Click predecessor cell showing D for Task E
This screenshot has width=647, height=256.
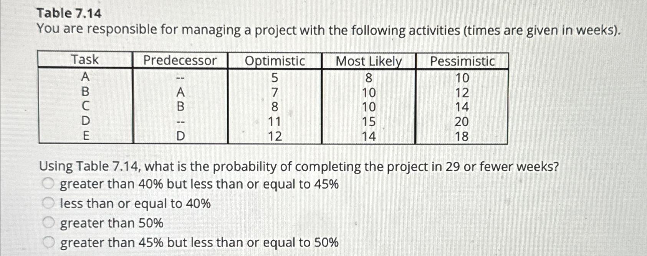pyautogui.click(x=180, y=136)
